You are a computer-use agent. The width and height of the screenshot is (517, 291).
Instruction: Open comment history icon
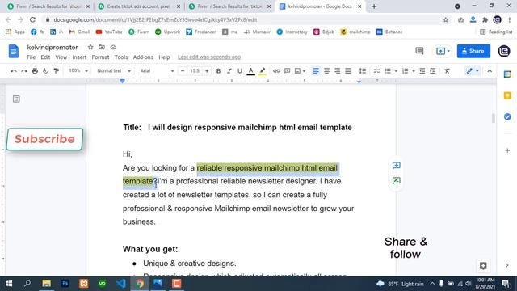click(419, 51)
